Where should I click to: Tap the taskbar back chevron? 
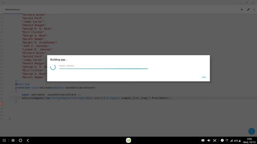(28, 140)
